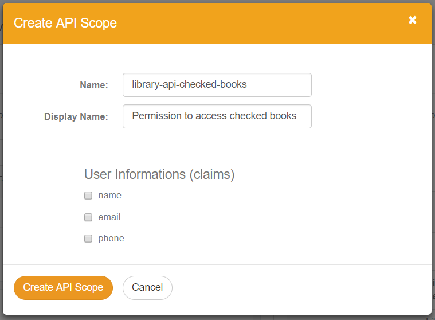Tick the email claim checkbox
Viewport: 435px width, 320px height.
[88, 217]
